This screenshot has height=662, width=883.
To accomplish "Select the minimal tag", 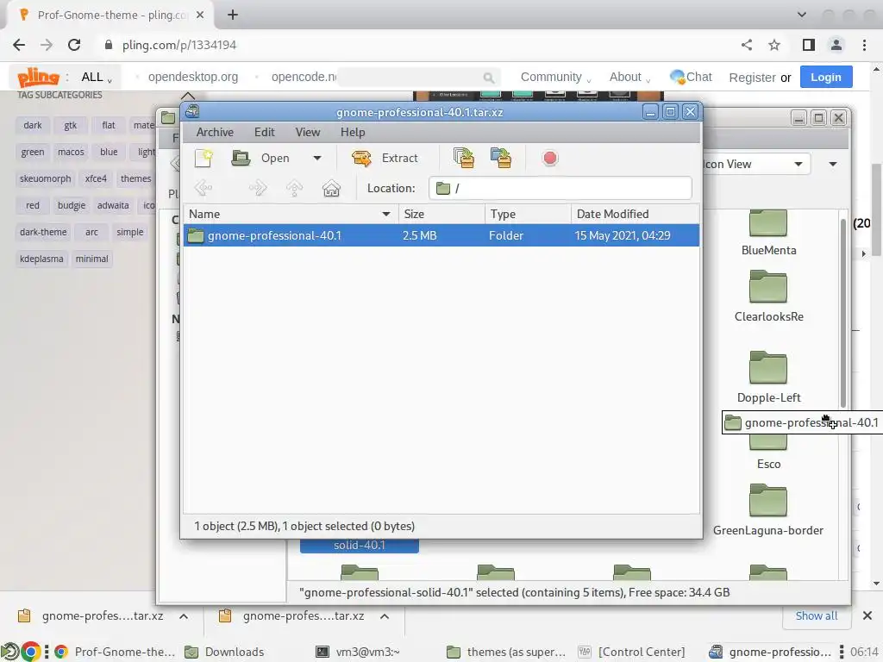I will click(x=91, y=259).
